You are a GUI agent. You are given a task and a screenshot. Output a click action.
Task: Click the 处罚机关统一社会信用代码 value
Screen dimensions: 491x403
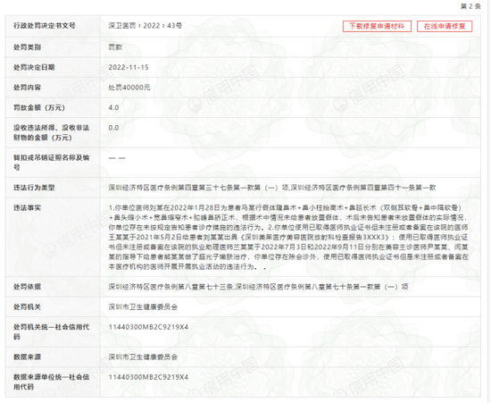click(148, 327)
